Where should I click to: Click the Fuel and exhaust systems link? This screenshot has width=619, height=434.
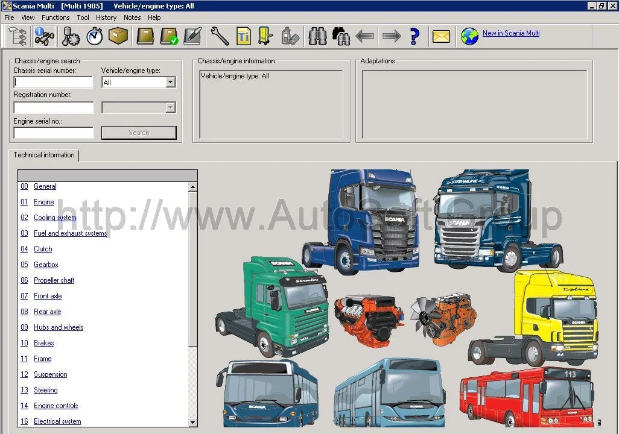(70, 233)
